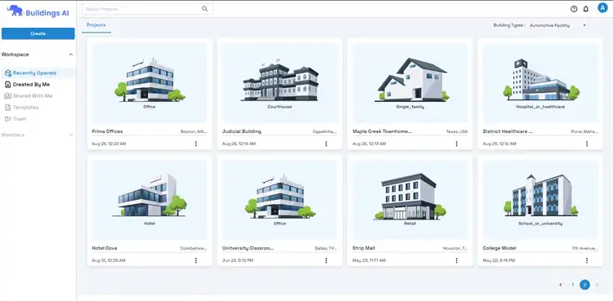The height and width of the screenshot is (301, 613).
Task: Click the Search Projects field
Action: tap(148, 9)
